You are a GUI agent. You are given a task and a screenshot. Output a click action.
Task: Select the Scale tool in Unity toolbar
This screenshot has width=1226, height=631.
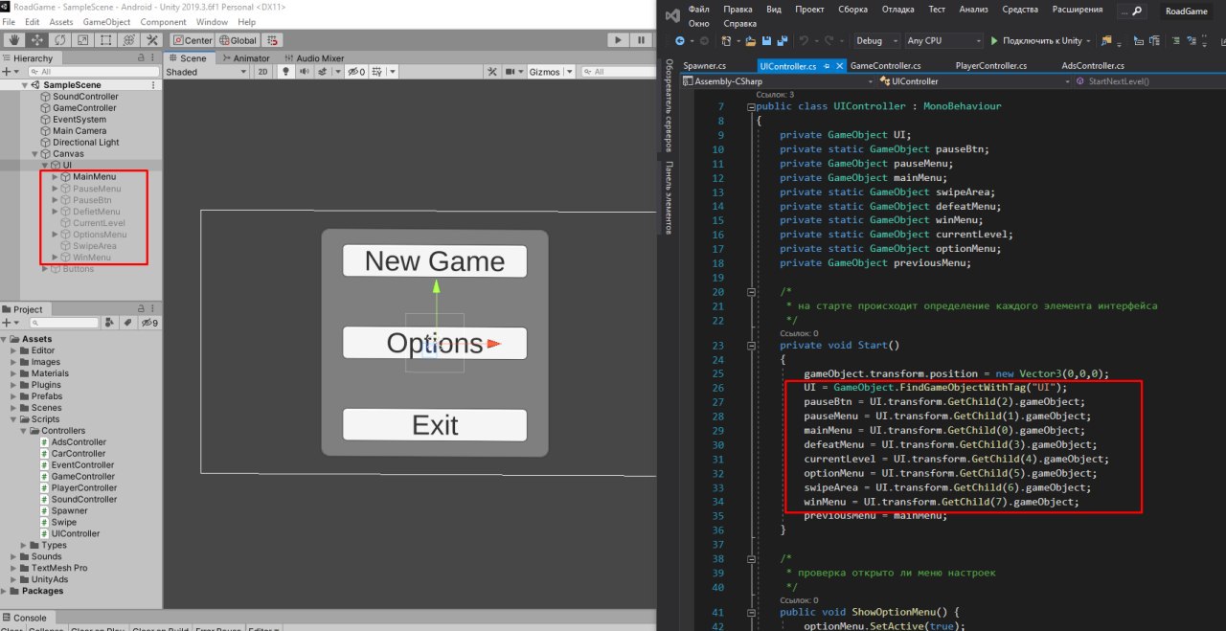[83, 40]
